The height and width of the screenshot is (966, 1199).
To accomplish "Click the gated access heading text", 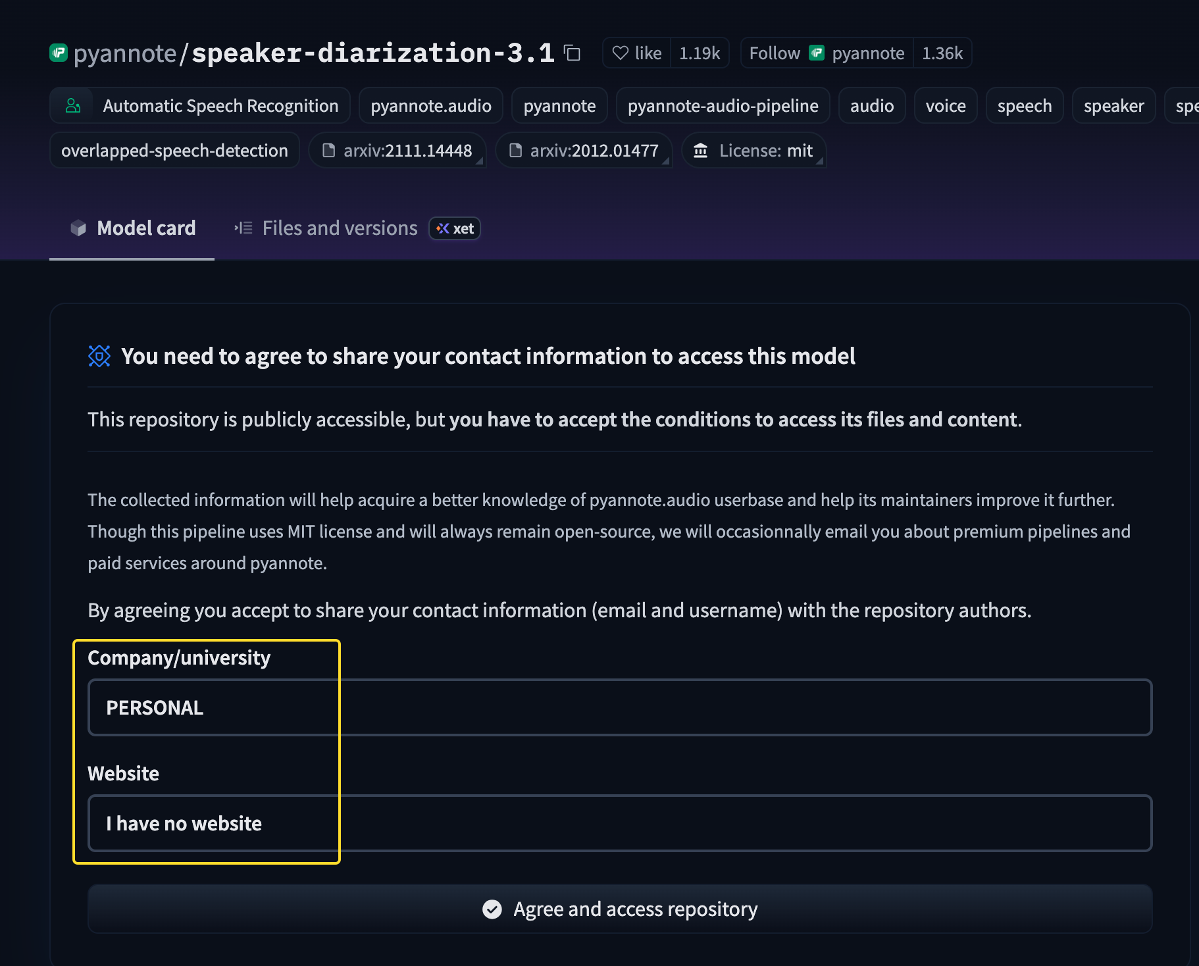I will (x=488, y=356).
